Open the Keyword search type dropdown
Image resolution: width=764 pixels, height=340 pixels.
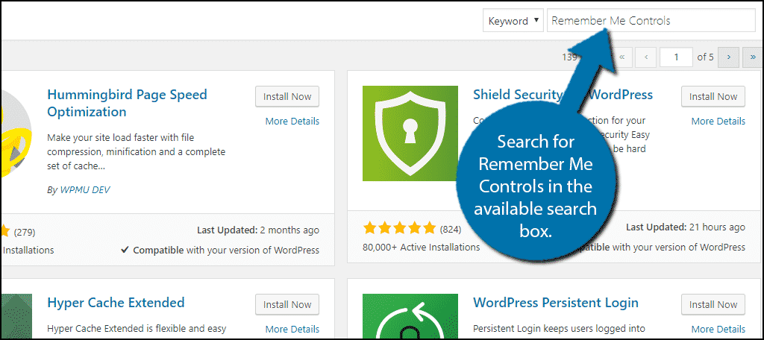[513, 21]
